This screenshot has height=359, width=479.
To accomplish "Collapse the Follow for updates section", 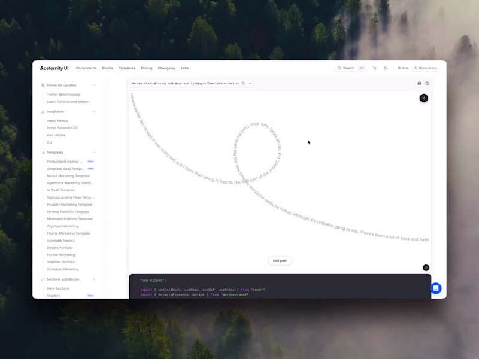I will point(94,86).
